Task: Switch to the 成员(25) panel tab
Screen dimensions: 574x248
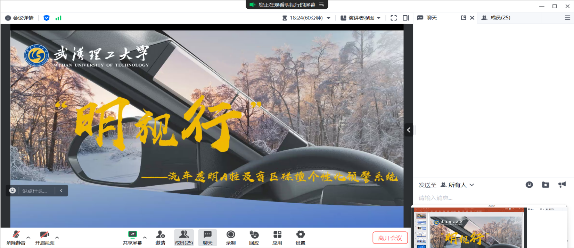Action: tap(496, 18)
